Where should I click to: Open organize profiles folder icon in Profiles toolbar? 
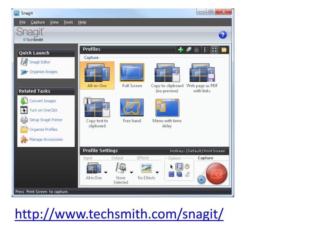coord(224,50)
